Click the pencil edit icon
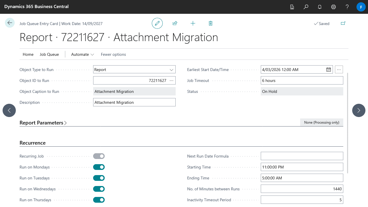The height and width of the screenshot is (207, 368). [x=157, y=23]
